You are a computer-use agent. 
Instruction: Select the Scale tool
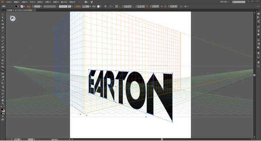[x=3, y=57]
